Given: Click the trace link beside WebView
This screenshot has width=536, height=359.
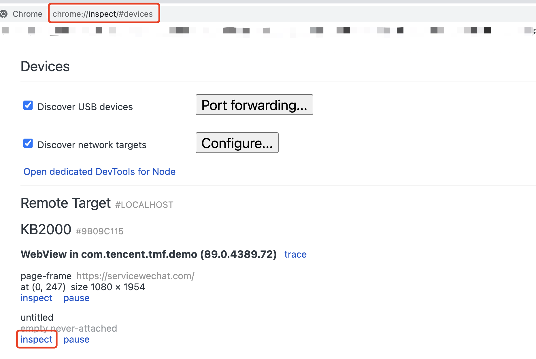Looking at the screenshot, I should click(x=295, y=254).
